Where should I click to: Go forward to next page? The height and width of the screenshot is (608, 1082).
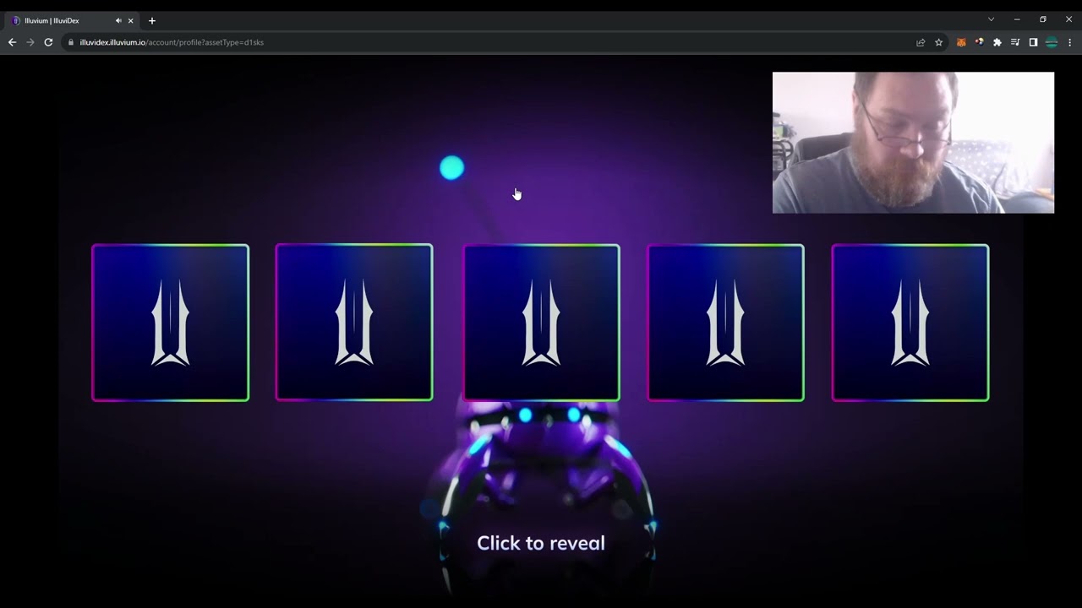[30, 42]
